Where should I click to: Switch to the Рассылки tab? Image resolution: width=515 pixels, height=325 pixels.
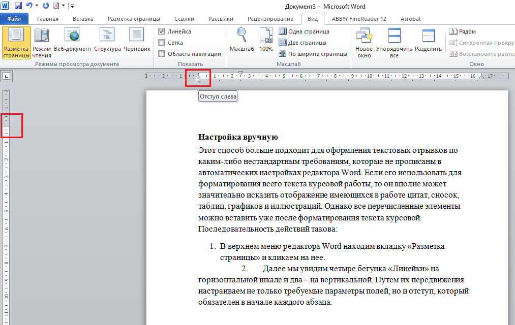tap(221, 19)
